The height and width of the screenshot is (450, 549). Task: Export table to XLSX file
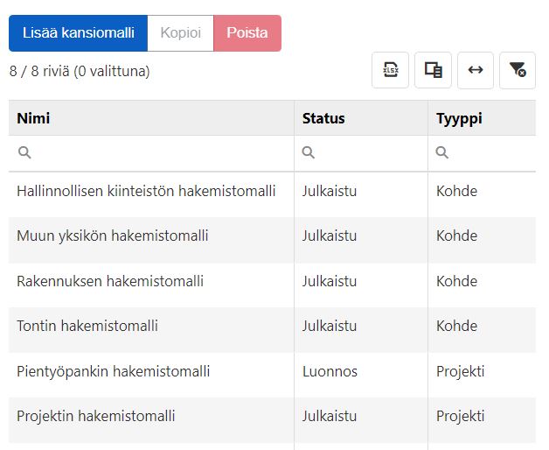coord(391,70)
